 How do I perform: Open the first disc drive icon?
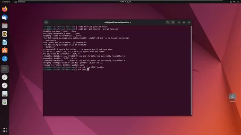5,77
